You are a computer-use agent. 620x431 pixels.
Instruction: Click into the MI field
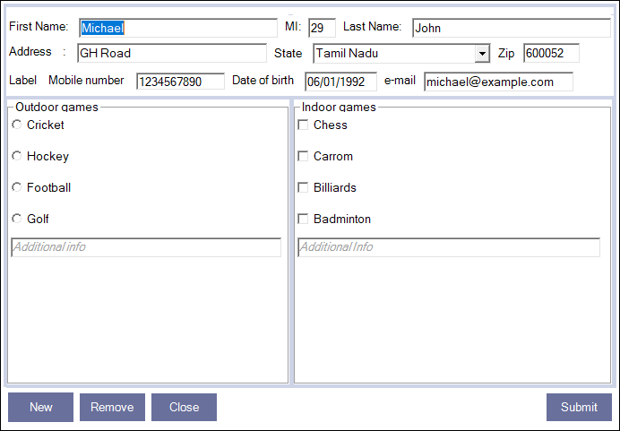322,28
